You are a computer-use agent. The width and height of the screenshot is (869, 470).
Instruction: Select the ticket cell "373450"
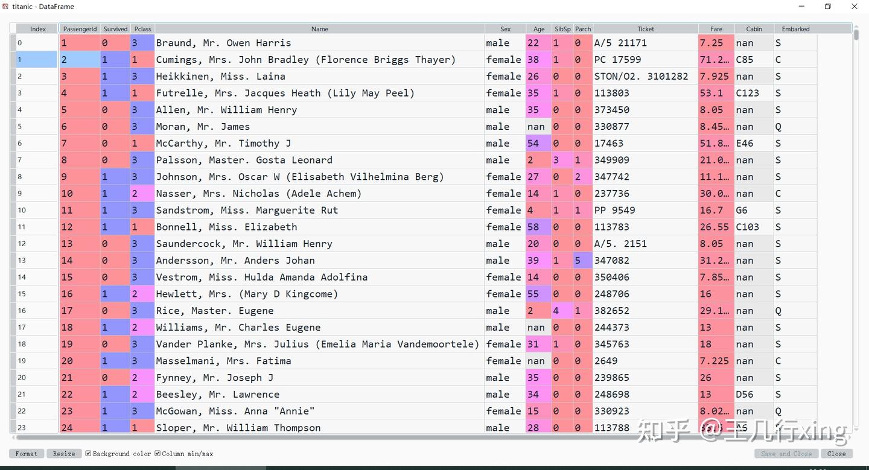coord(646,110)
